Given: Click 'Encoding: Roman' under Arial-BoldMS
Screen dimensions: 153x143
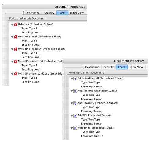Looking at the screenshot, I should click(x=92, y=99).
